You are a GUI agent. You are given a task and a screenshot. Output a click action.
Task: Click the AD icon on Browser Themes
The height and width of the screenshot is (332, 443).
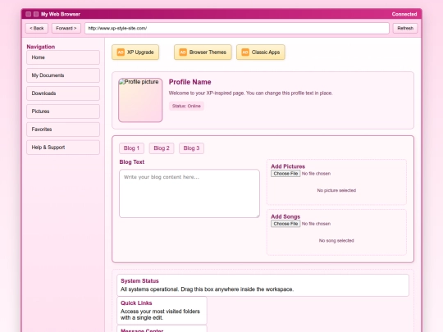pos(183,52)
